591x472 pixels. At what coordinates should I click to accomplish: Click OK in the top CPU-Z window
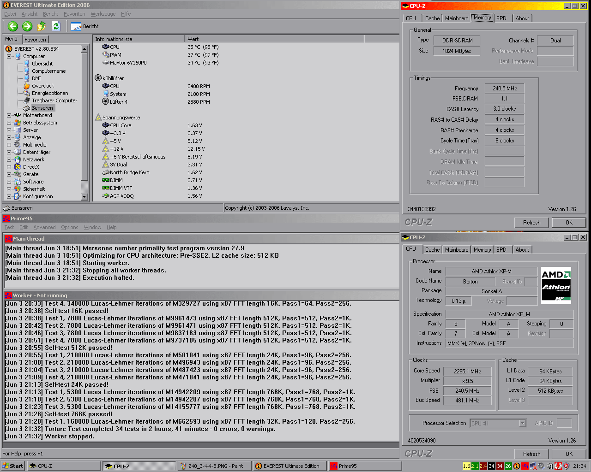click(x=569, y=223)
